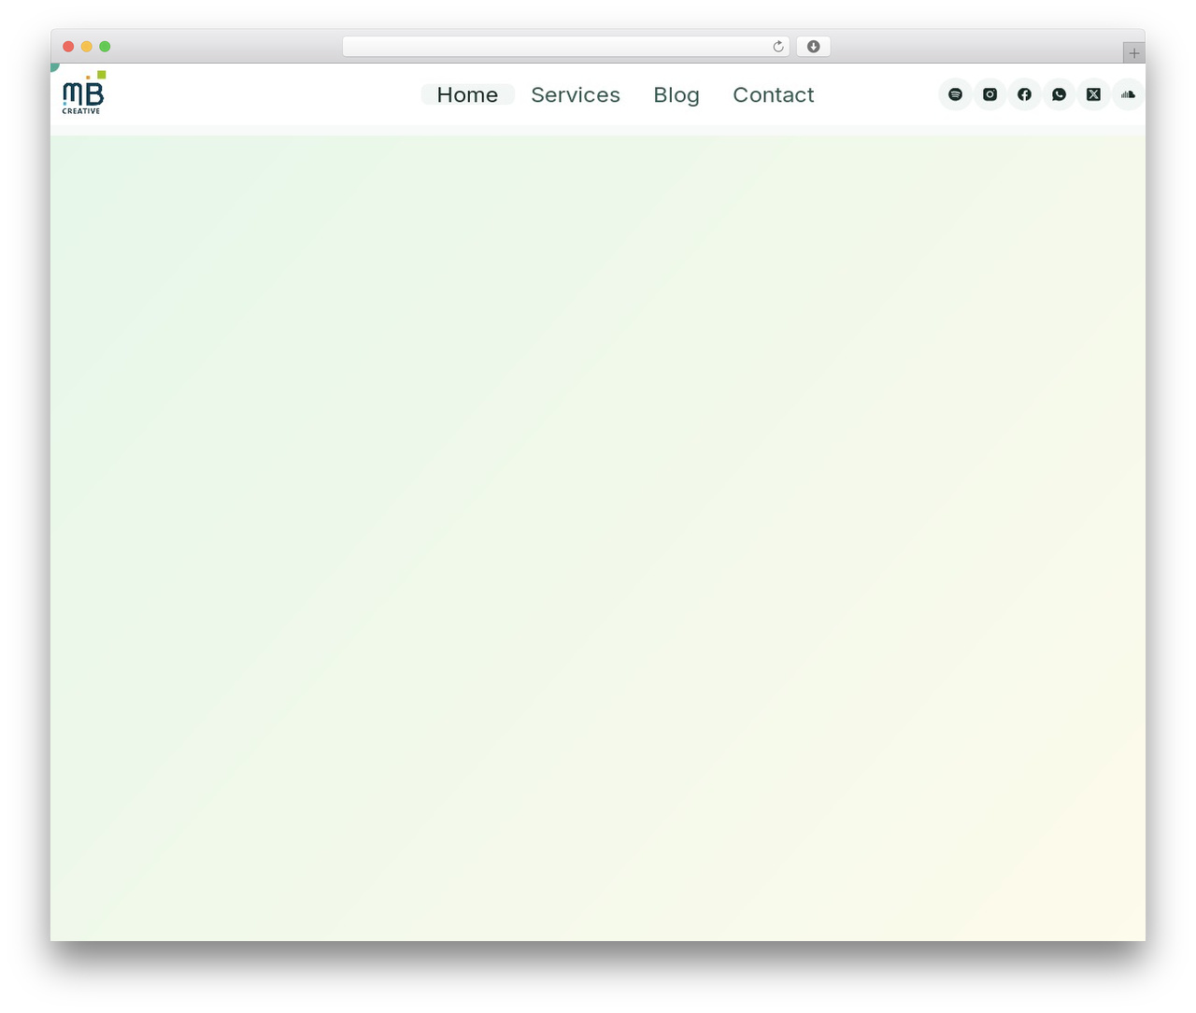Click the browser downloads arrow icon

813,47
